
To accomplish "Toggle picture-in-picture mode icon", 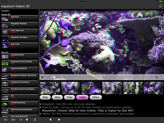I will [157, 77].
